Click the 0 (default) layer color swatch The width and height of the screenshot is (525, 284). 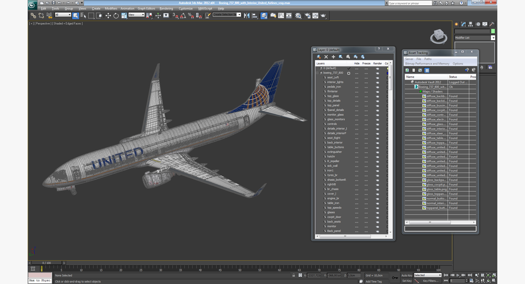[387, 68]
